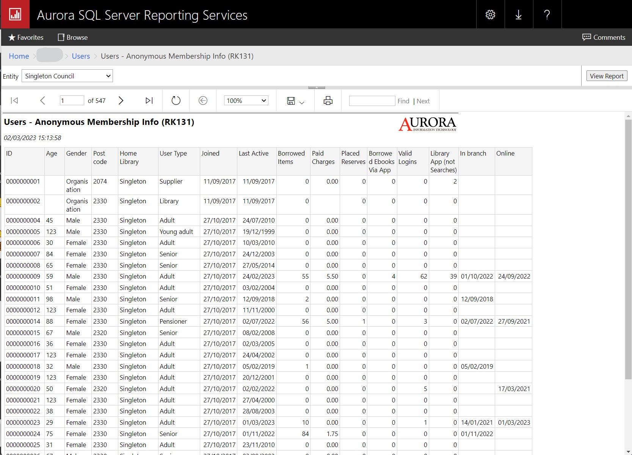The height and width of the screenshot is (455, 632).
Task: Go to the Home breadcrumb
Action: (x=19, y=56)
